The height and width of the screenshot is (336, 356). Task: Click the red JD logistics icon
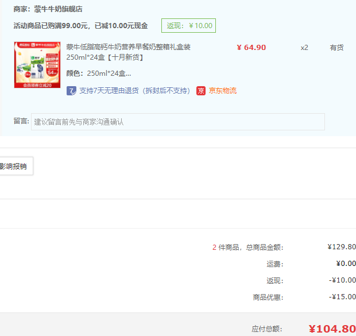click(x=201, y=91)
